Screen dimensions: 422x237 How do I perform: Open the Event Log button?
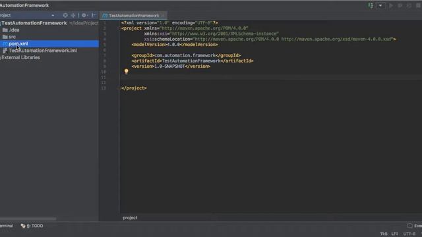tap(415, 226)
